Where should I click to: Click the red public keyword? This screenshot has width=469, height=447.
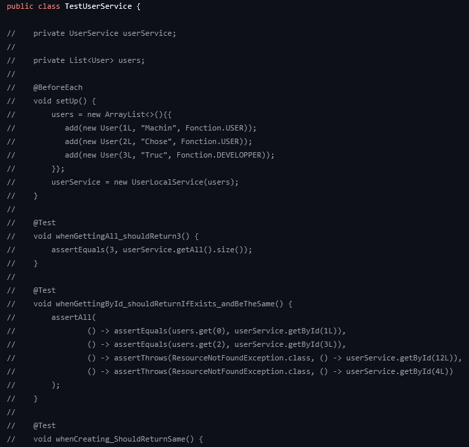20,6
